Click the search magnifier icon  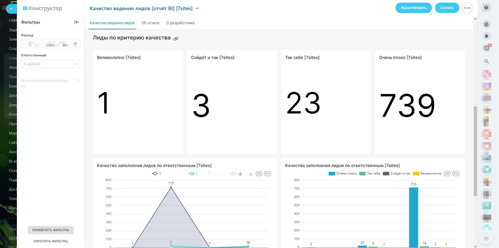[x=486, y=62]
